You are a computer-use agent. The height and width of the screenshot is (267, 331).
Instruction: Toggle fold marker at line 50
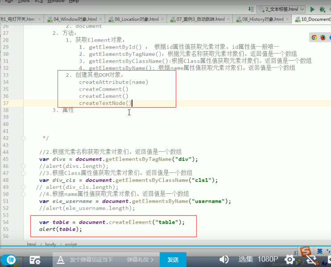pyautogui.click(x=24, y=194)
